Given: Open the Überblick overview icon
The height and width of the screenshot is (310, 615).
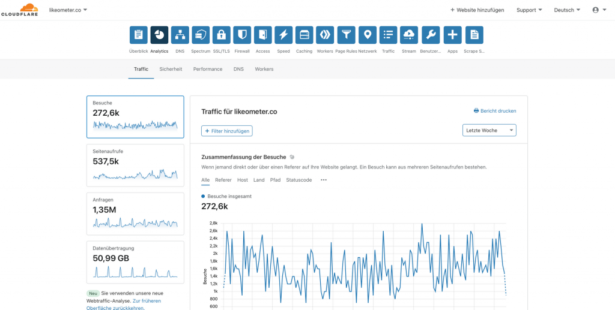Looking at the screenshot, I should coord(139,35).
